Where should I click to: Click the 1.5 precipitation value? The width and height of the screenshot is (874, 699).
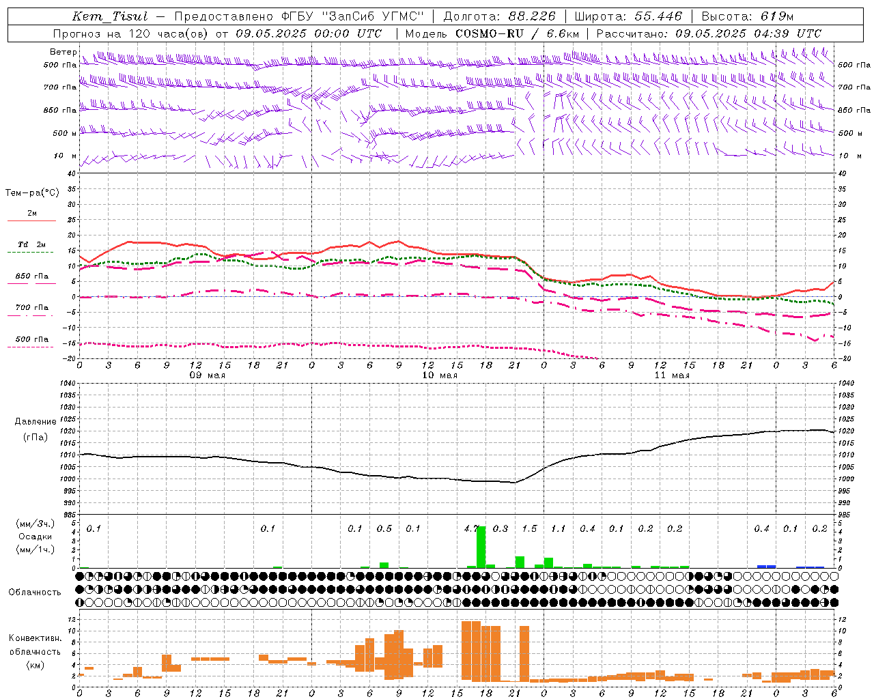coord(529,529)
